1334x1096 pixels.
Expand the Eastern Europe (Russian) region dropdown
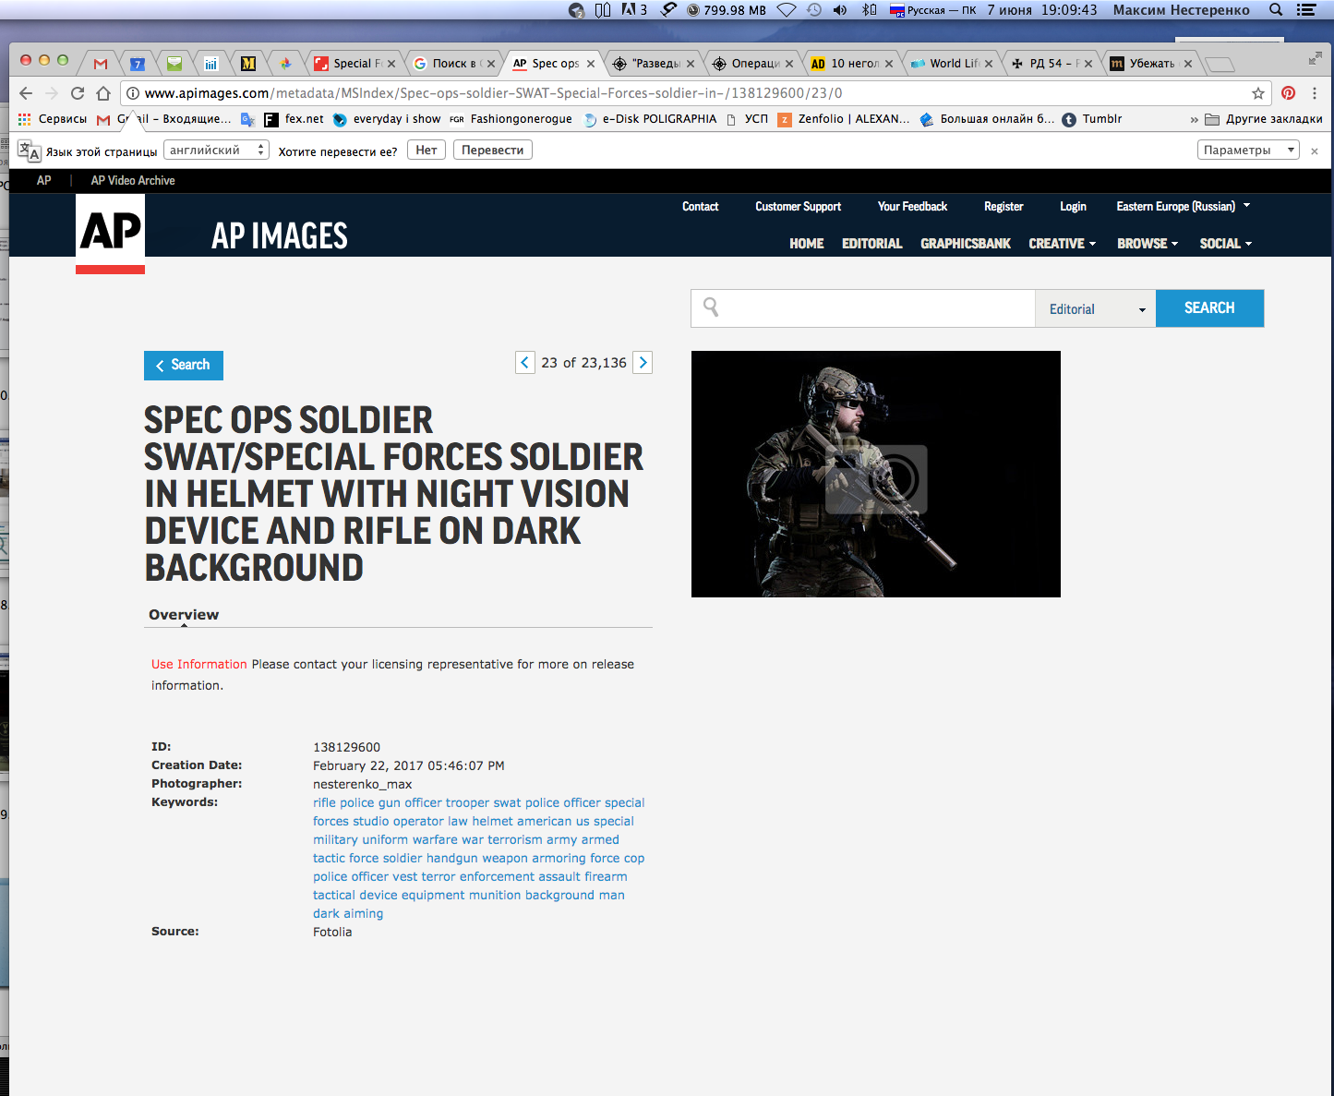1183,207
